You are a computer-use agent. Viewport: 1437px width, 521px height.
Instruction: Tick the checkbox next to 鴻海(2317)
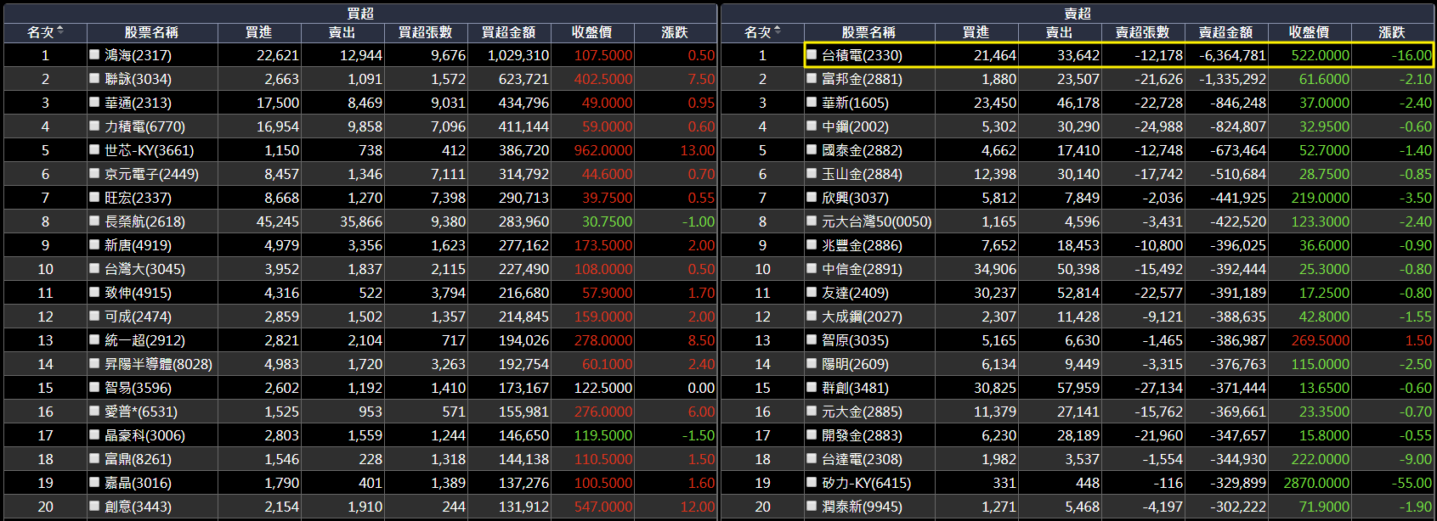pos(94,54)
